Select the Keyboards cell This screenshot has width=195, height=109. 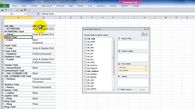click(x=44, y=43)
